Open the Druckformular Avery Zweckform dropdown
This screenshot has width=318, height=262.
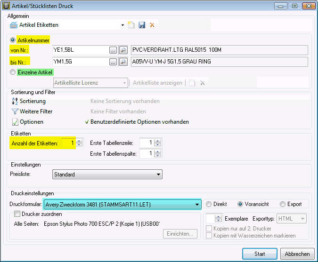pyautogui.click(x=197, y=205)
